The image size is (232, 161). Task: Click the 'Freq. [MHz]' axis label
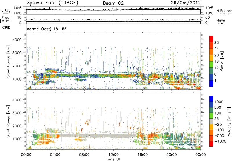click(x=5, y=20)
